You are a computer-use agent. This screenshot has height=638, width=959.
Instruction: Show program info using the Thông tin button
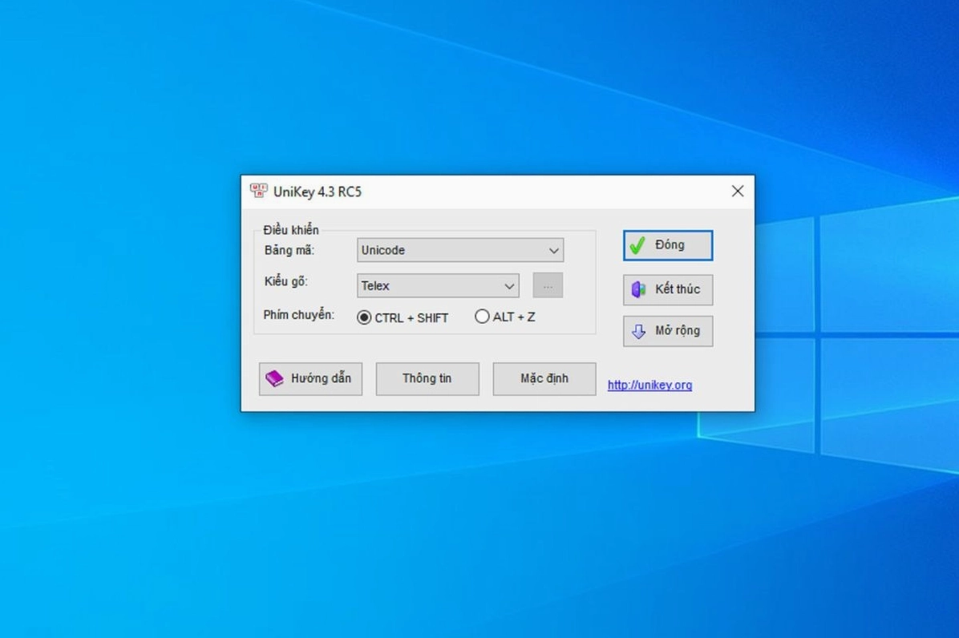(x=427, y=378)
